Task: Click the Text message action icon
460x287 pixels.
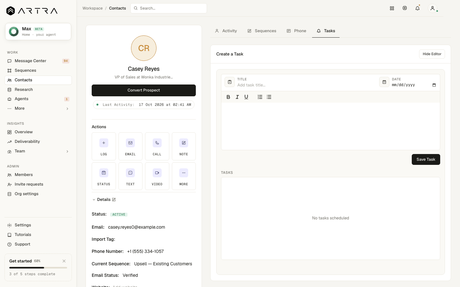Action: point(130,173)
